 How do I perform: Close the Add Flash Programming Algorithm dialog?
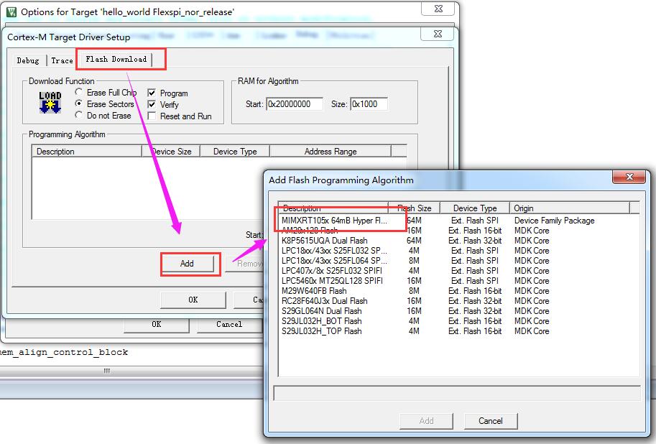click(x=636, y=179)
